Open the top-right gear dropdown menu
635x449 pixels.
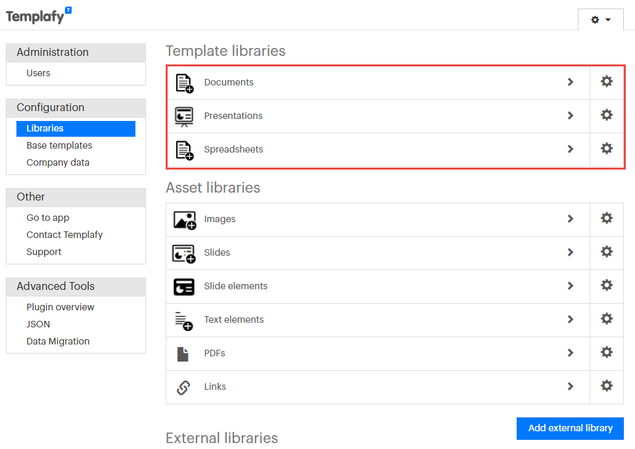[600, 20]
